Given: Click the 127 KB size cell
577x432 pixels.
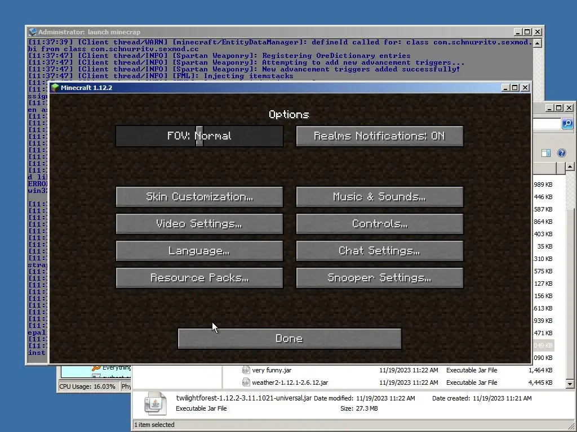Looking at the screenshot, I should (543, 283).
